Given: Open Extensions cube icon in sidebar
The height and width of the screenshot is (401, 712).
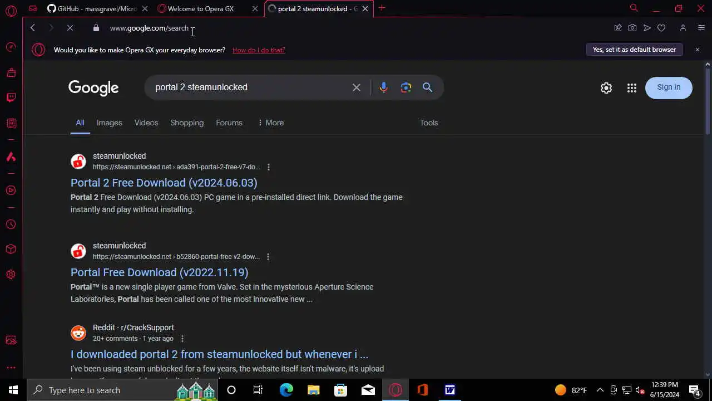Looking at the screenshot, I should (11, 249).
